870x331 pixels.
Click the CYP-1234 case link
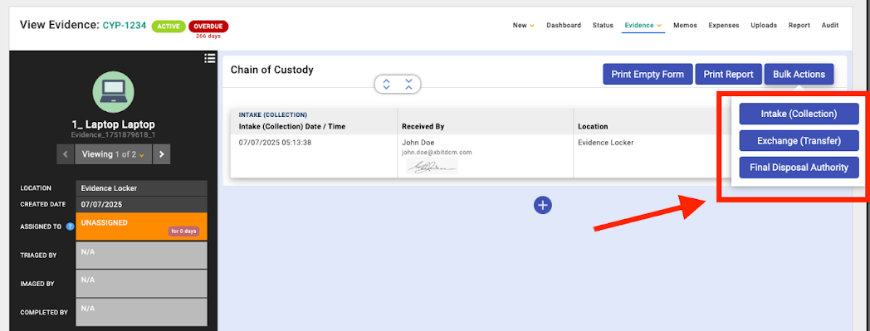125,26
